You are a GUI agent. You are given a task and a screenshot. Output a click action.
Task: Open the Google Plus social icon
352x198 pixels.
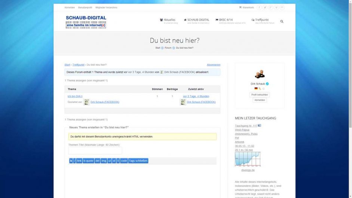[x=270, y=7]
